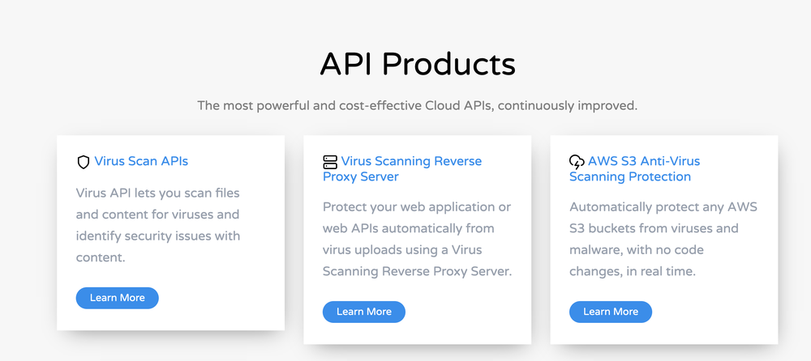Screen dimensions: 811x361
Task: Open the Virus Scanning Reverse Proxy Server link
Action: (x=402, y=169)
